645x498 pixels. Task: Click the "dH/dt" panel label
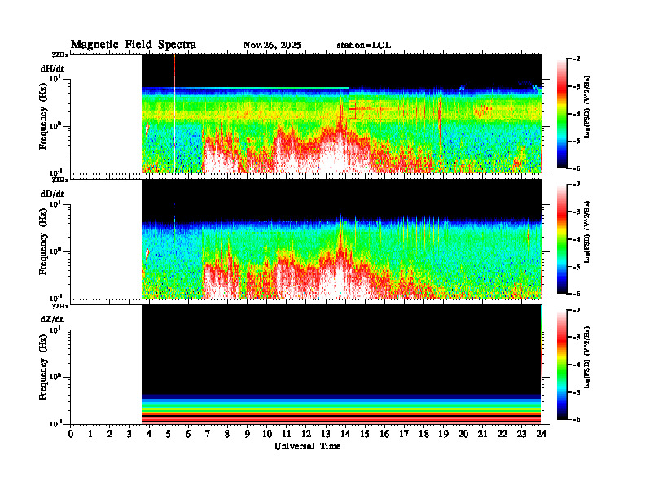tap(52, 68)
